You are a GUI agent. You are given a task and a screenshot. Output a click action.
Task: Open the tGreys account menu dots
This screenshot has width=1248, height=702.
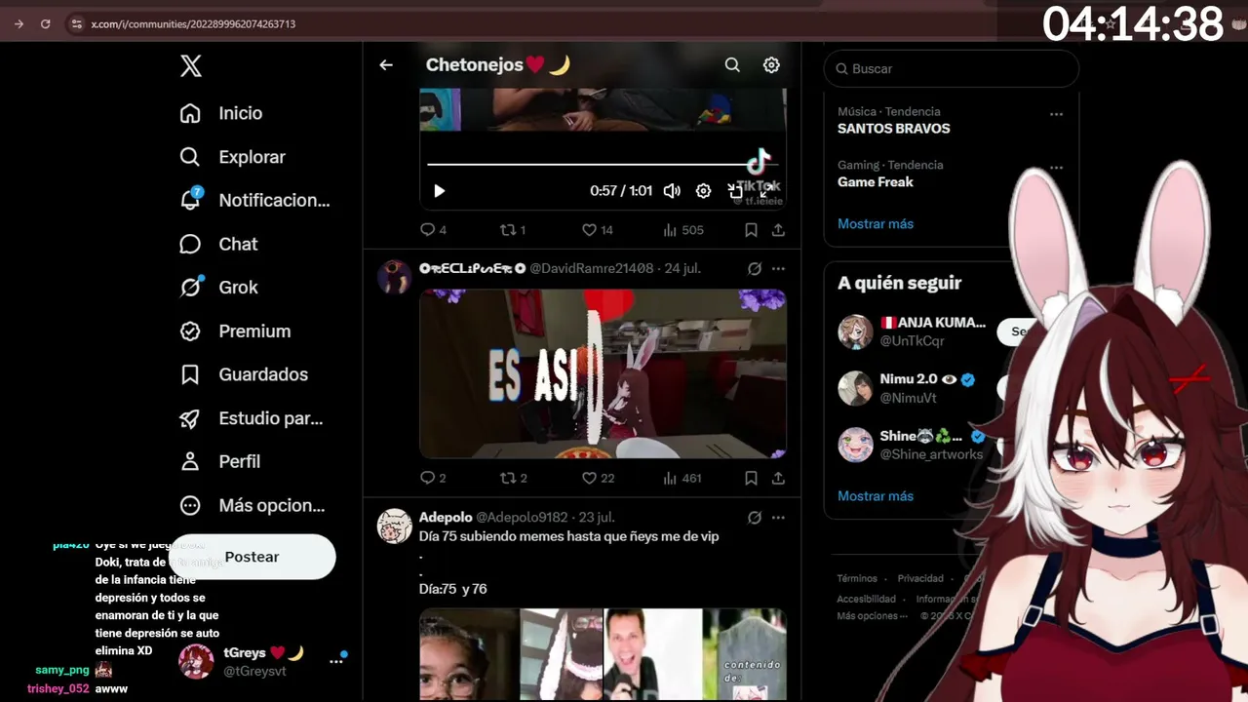[336, 661]
